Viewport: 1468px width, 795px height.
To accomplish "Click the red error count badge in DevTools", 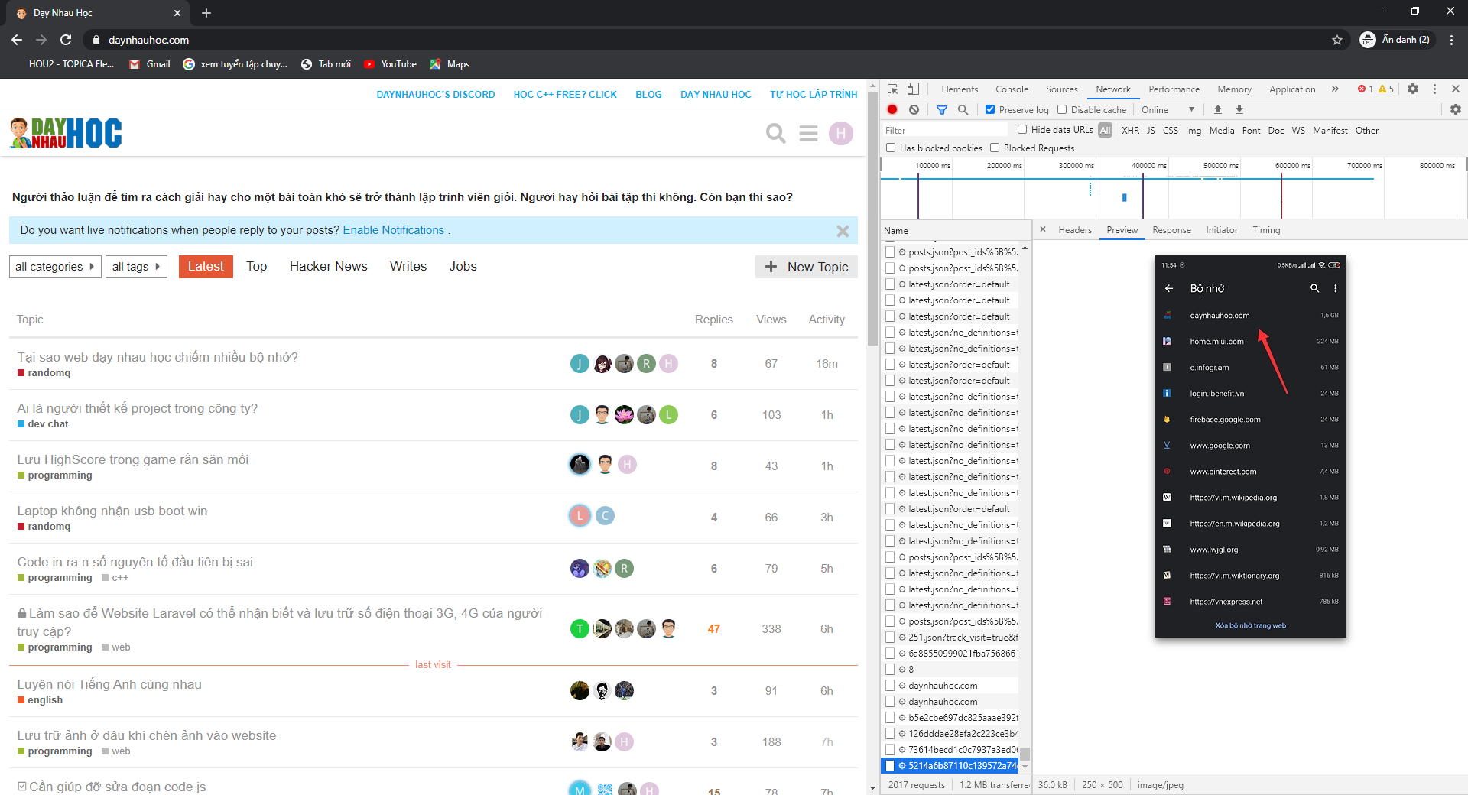I will click(1366, 89).
